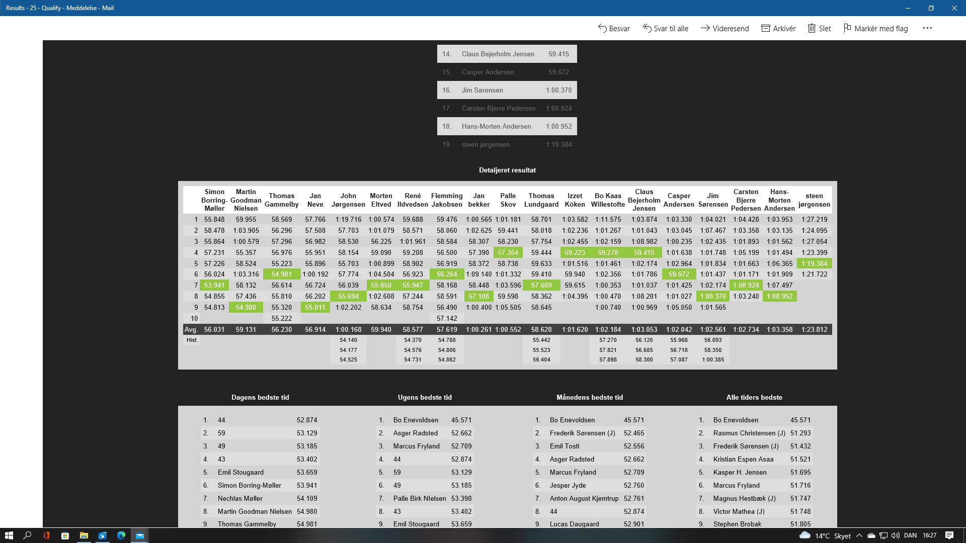Select Carsten Bjerre Pedersen row 17
The width and height of the screenshot is (966, 543).
click(507, 108)
